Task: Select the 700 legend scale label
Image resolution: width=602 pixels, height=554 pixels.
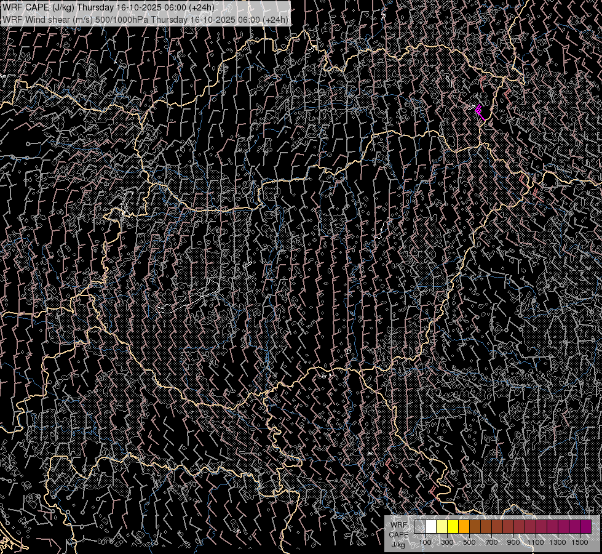Action: point(491,542)
